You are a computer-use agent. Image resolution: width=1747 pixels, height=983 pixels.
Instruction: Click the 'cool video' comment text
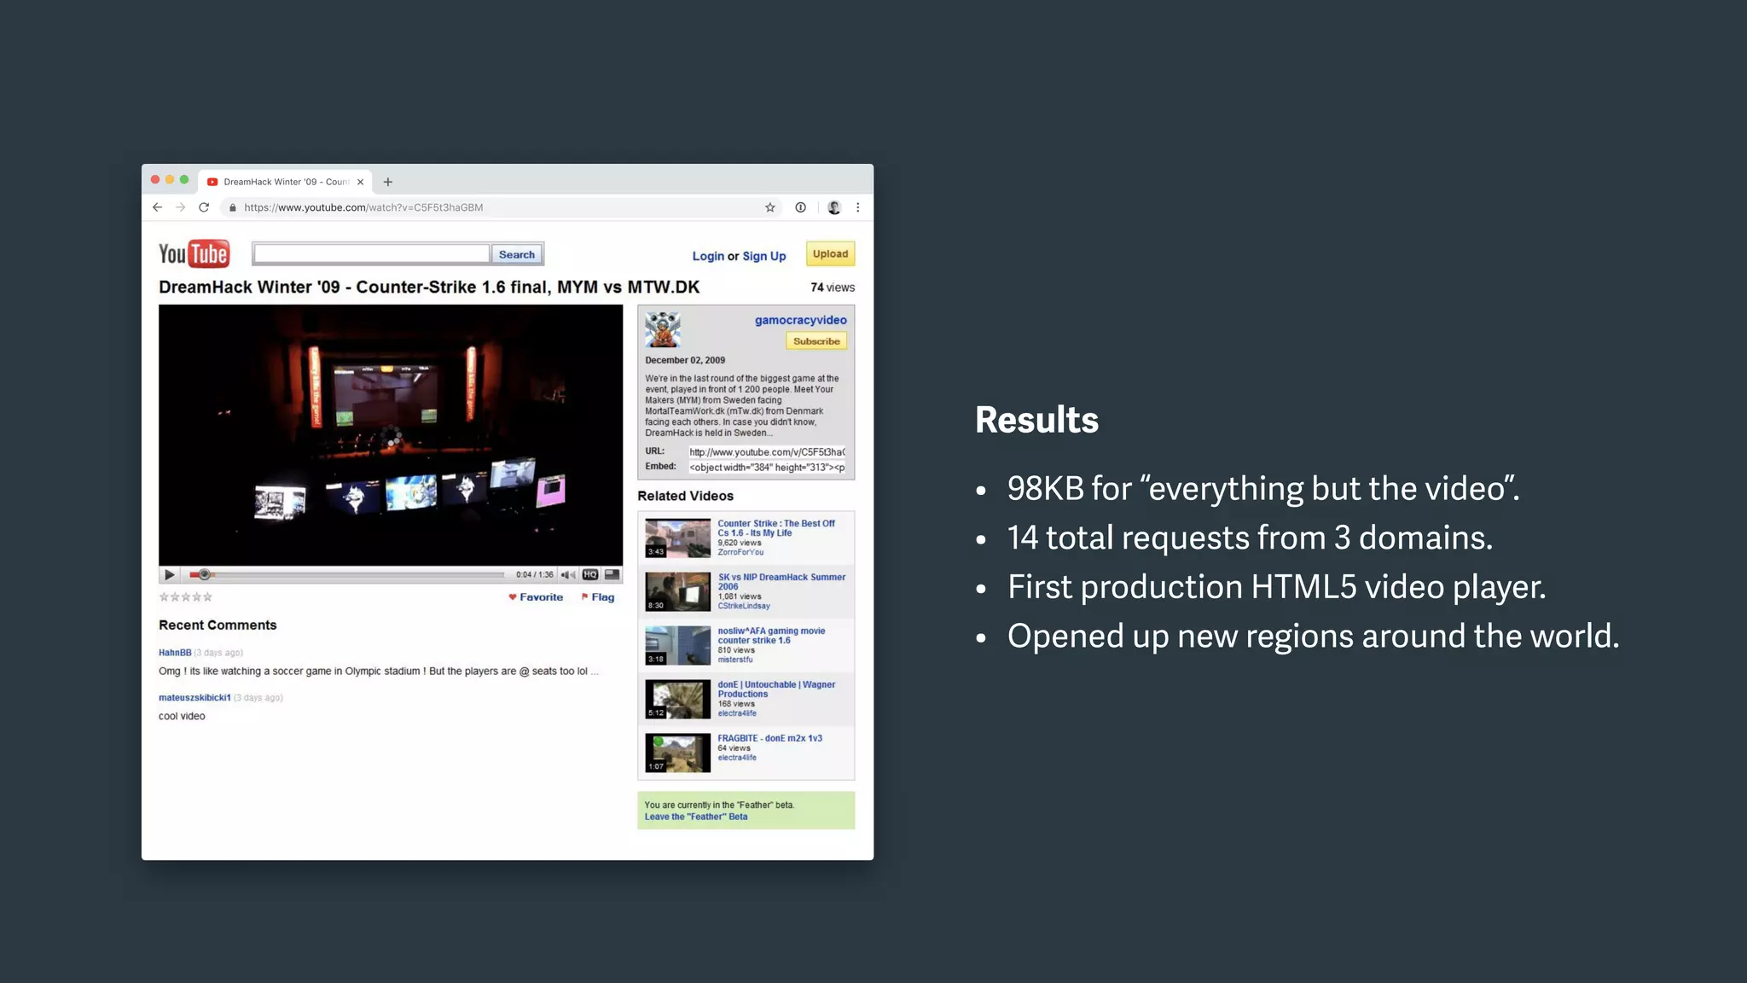click(x=182, y=717)
